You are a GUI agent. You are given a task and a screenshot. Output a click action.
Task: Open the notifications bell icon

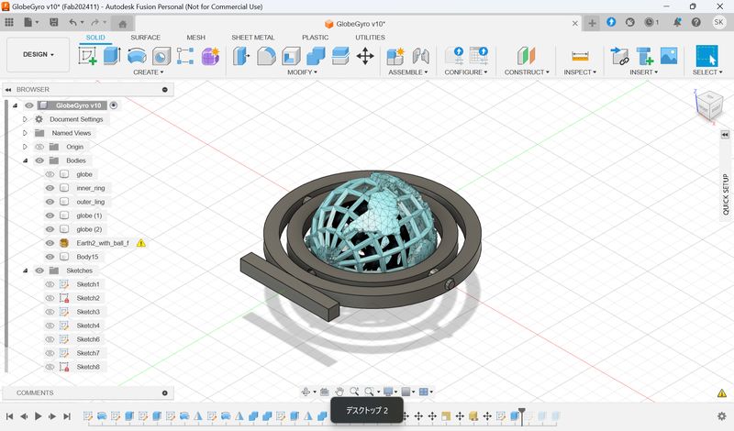[677, 22]
